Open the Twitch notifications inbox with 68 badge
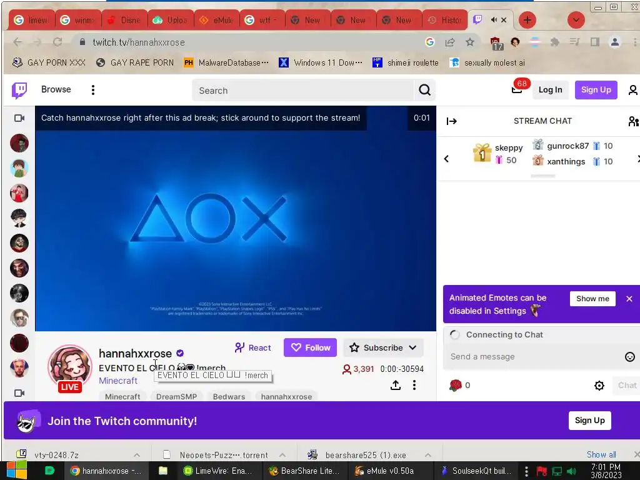 [517, 89]
